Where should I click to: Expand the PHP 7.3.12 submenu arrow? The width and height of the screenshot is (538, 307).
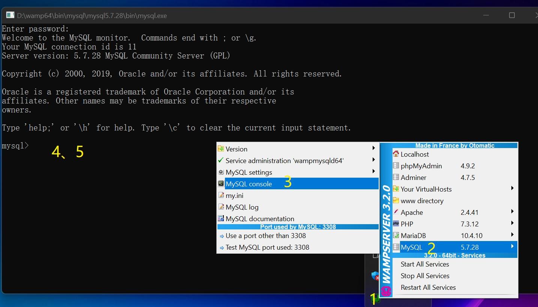(512, 223)
